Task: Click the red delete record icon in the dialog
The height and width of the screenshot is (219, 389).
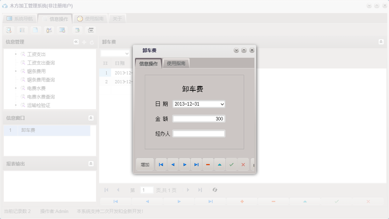Action: (208, 164)
